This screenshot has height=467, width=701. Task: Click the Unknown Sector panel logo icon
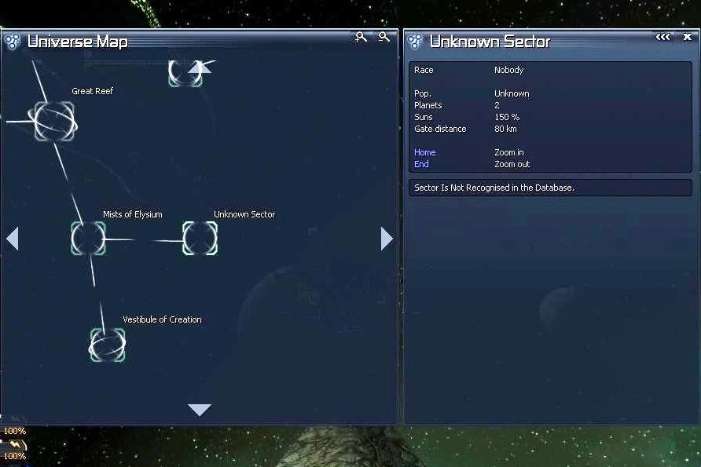415,42
